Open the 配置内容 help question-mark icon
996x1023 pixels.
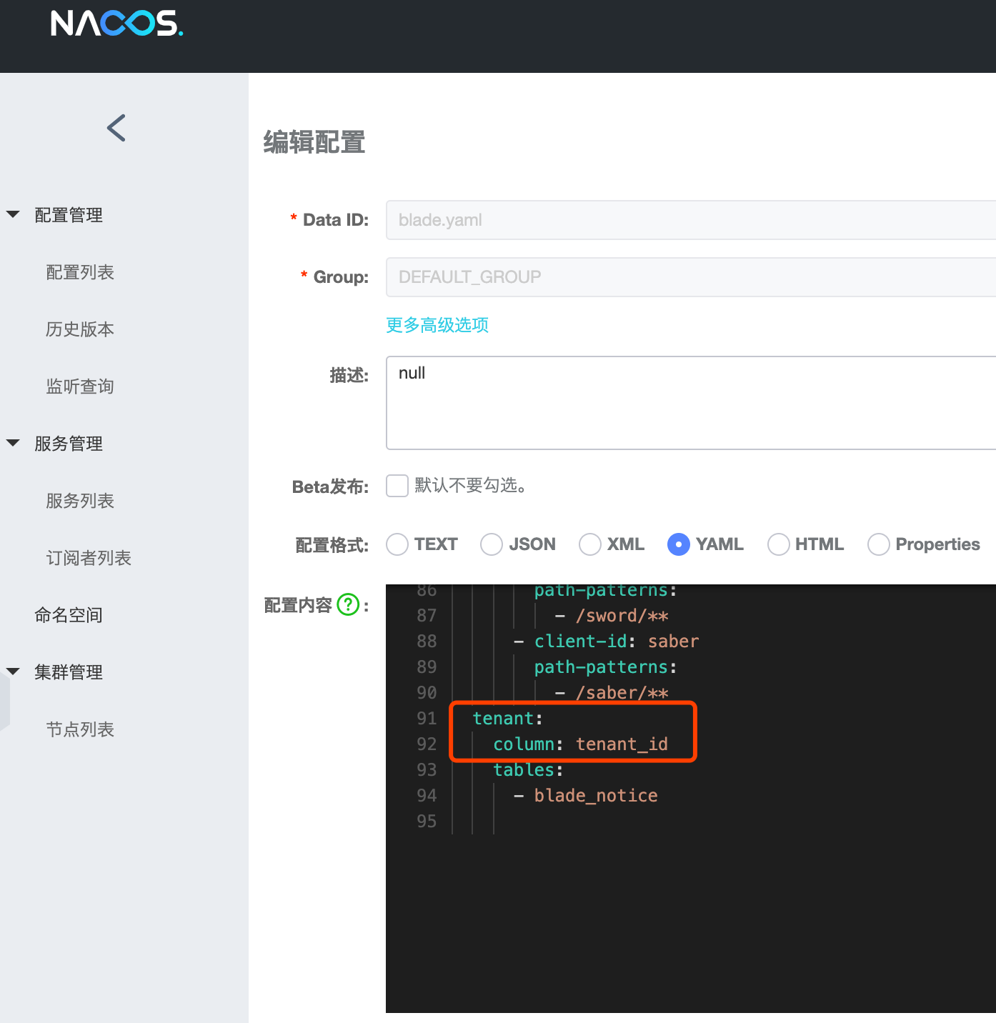tap(348, 605)
